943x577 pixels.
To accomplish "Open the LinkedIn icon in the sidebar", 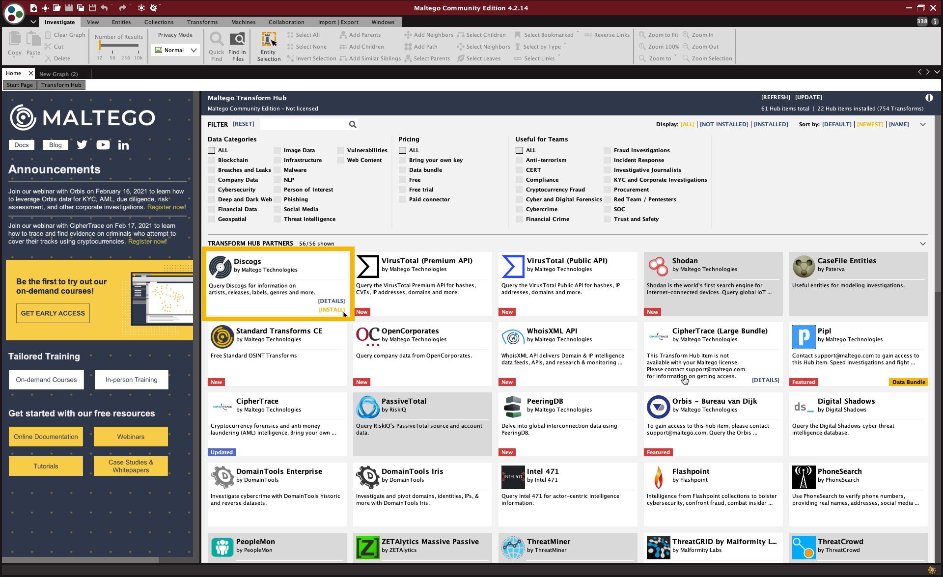I will tap(123, 145).
